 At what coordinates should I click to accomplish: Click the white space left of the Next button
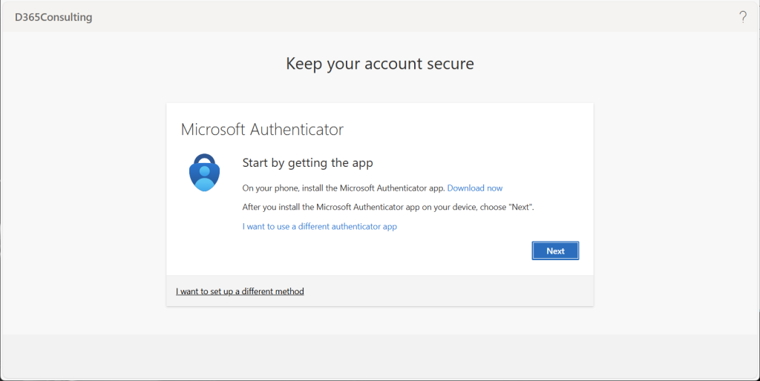408,251
